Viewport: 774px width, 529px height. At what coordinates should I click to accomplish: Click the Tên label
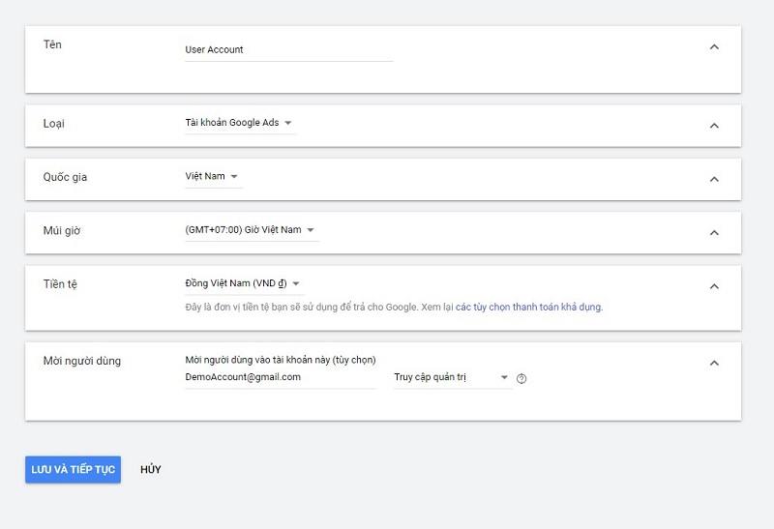(x=52, y=44)
